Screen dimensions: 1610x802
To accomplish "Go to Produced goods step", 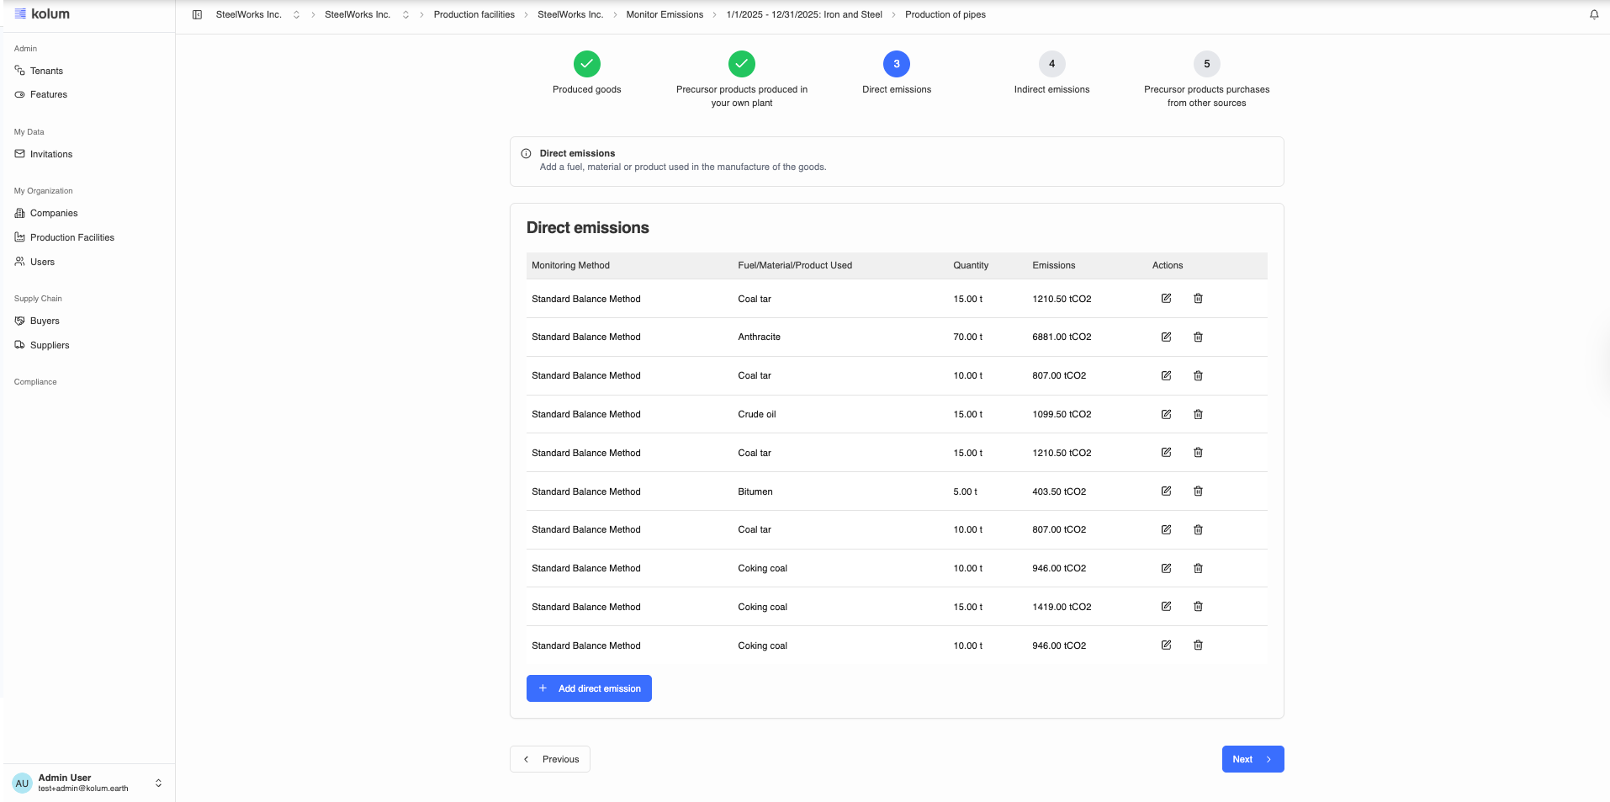I will [586, 64].
